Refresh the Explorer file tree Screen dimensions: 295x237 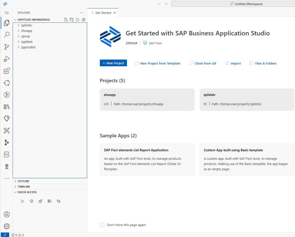tap(77, 20)
